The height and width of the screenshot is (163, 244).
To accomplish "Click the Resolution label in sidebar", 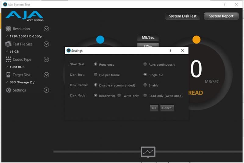I will click(21, 29).
